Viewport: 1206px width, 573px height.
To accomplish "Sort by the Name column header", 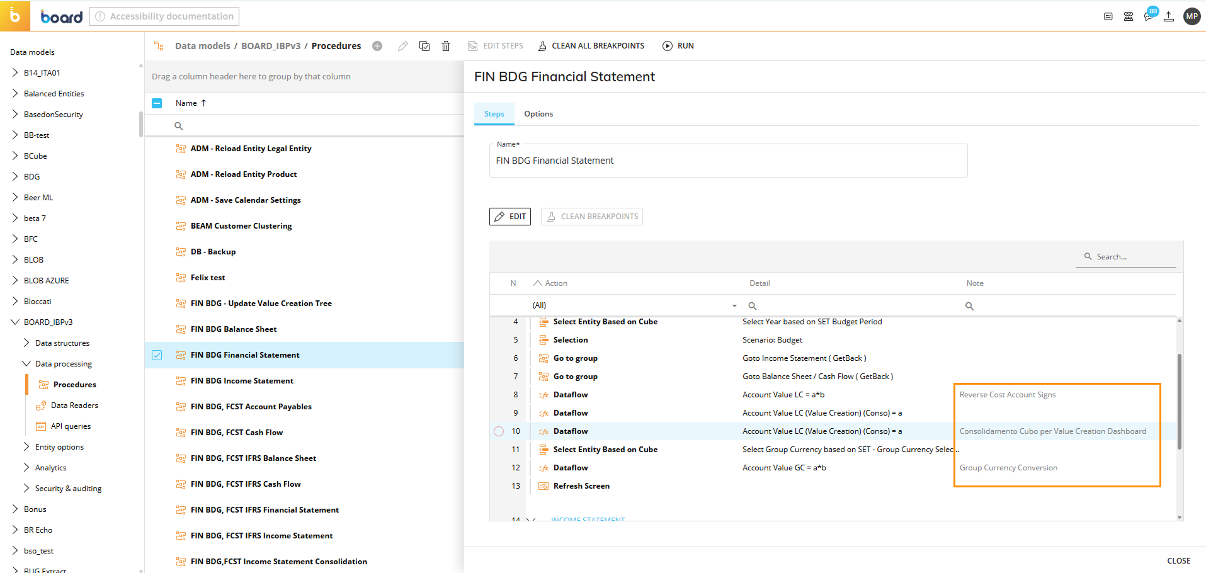I will [x=186, y=103].
